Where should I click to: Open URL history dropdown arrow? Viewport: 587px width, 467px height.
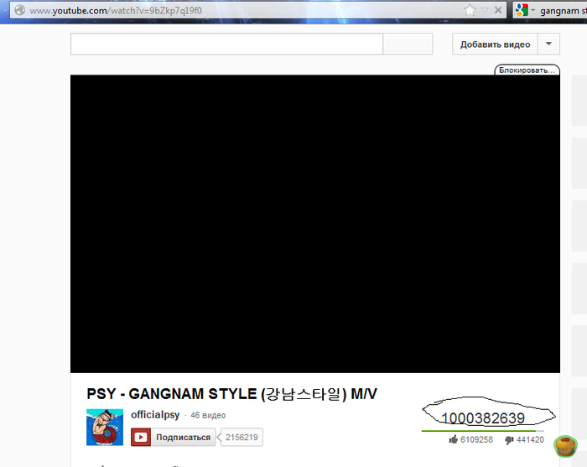tap(485, 10)
